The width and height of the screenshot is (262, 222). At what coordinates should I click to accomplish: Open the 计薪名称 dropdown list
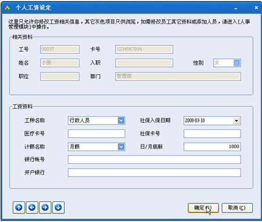[x=121, y=147]
